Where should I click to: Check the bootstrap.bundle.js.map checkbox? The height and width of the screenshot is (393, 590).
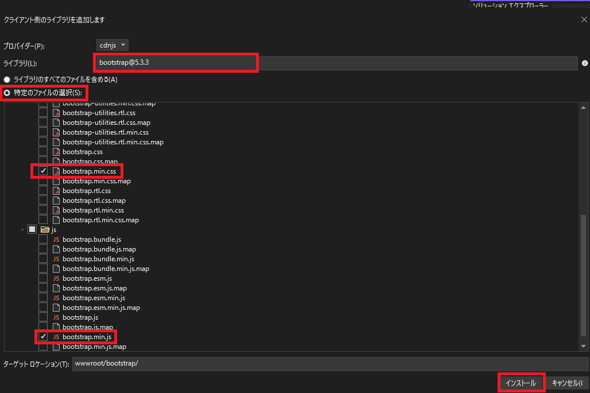tap(43, 249)
